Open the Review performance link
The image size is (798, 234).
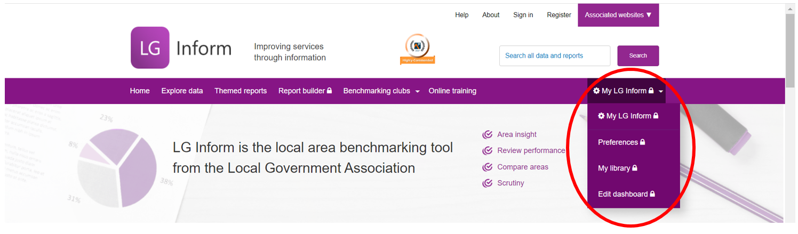click(x=531, y=151)
